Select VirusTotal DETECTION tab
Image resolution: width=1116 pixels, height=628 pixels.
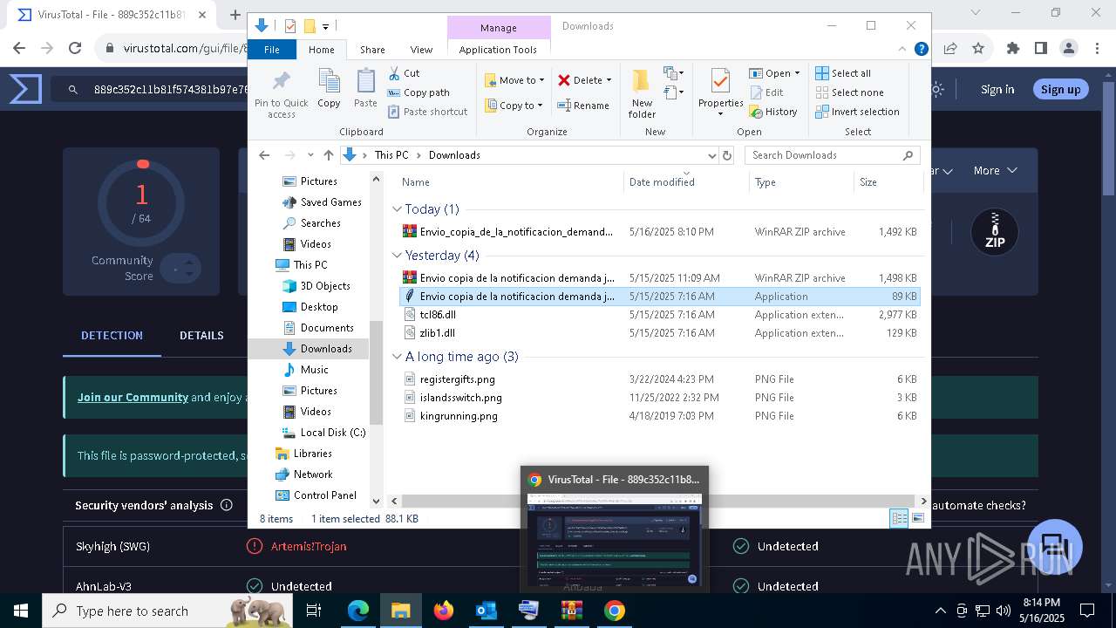coord(112,335)
